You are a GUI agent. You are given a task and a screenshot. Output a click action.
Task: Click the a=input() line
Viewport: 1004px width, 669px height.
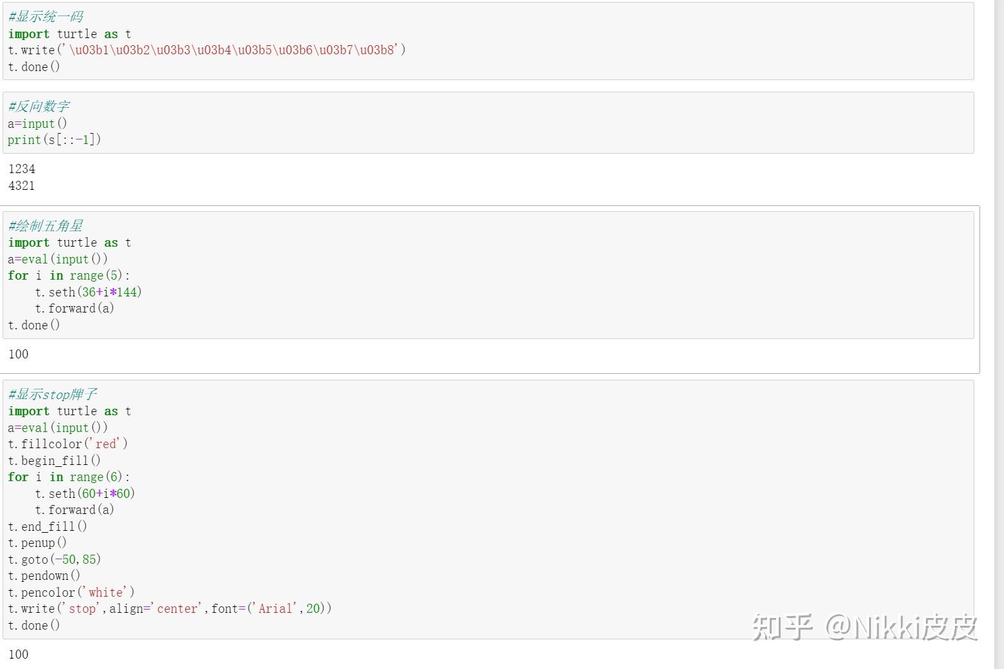tap(37, 123)
